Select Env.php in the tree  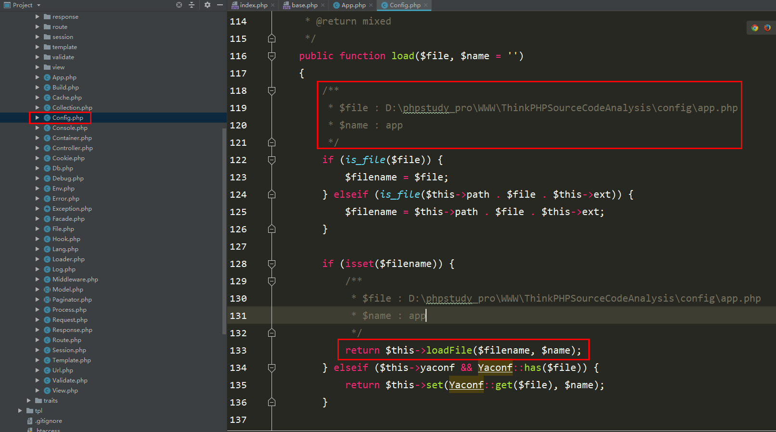tap(64, 189)
